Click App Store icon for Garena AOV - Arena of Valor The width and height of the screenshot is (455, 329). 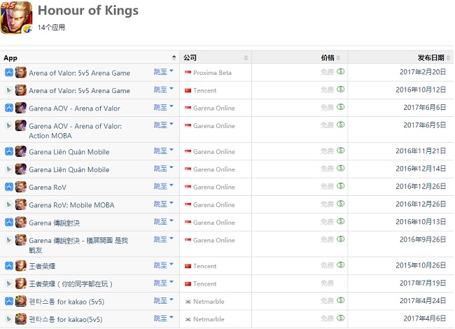click(x=9, y=108)
